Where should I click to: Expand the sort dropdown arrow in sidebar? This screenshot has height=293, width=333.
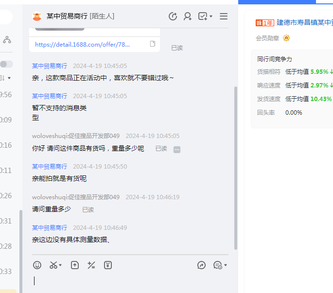[9, 78]
